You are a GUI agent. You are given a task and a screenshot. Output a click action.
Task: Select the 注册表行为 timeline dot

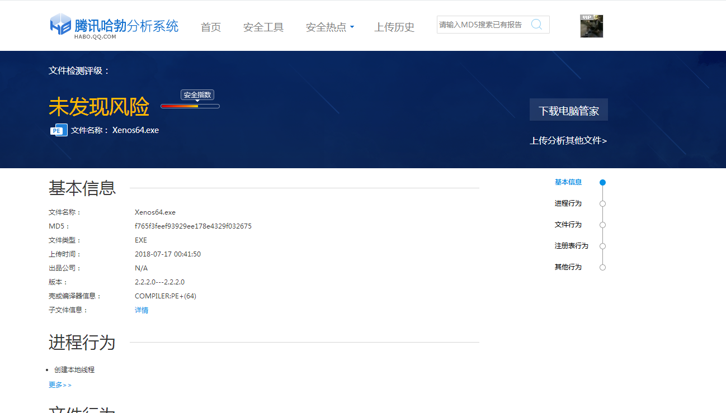(x=602, y=246)
